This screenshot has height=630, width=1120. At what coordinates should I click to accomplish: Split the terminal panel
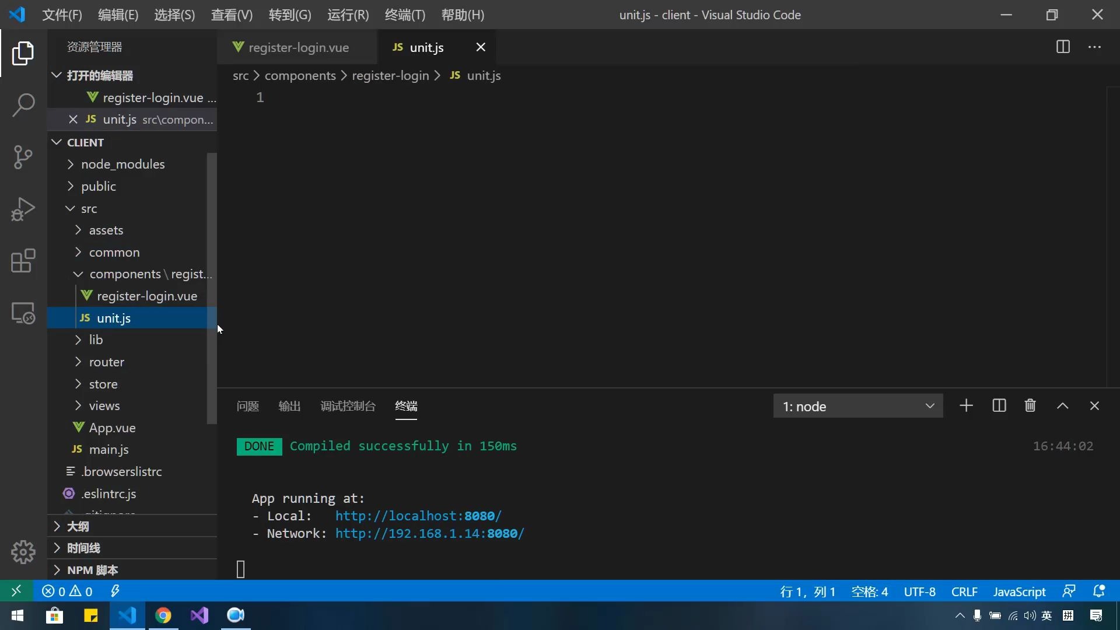pyautogui.click(x=999, y=405)
